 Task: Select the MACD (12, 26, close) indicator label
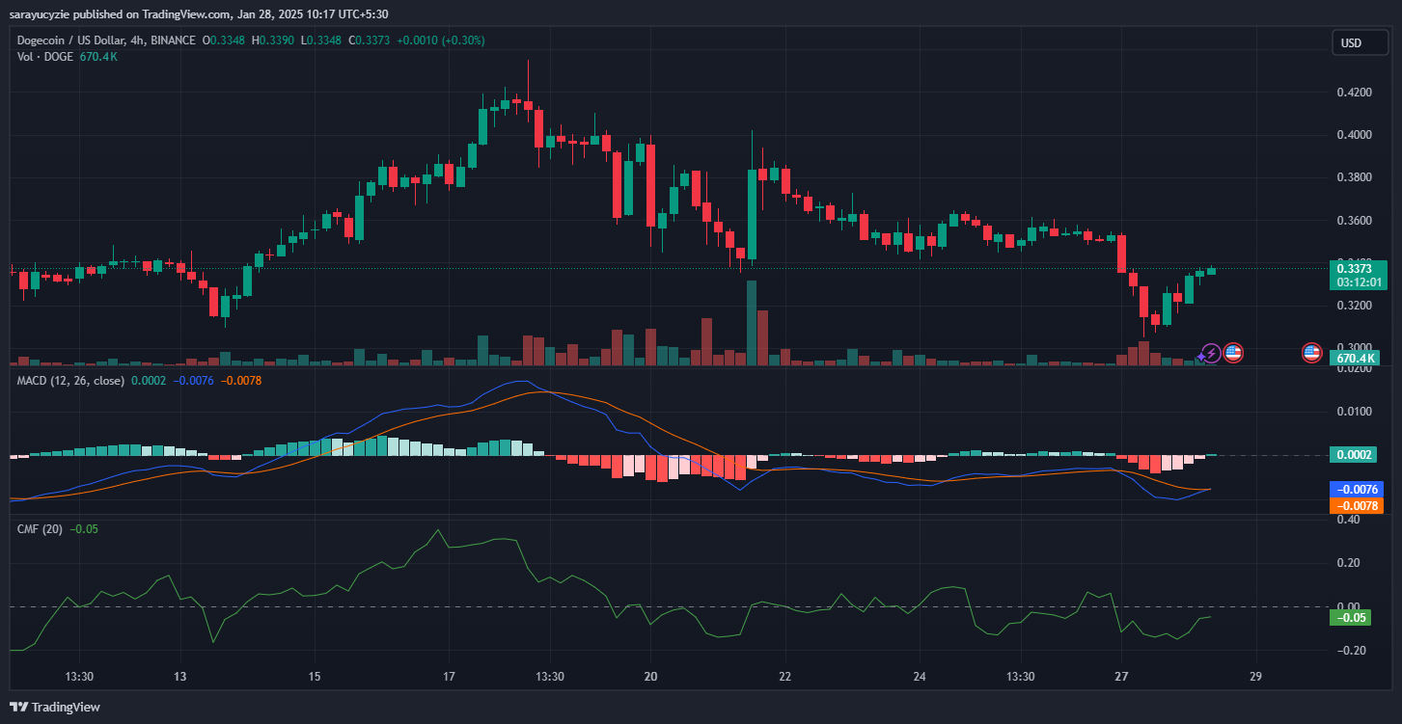tap(70, 381)
